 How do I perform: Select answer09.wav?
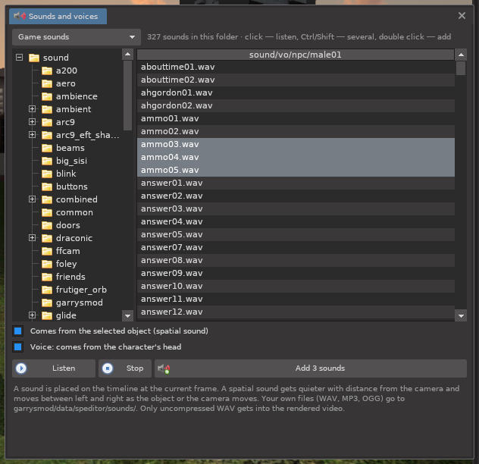pos(296,273)
